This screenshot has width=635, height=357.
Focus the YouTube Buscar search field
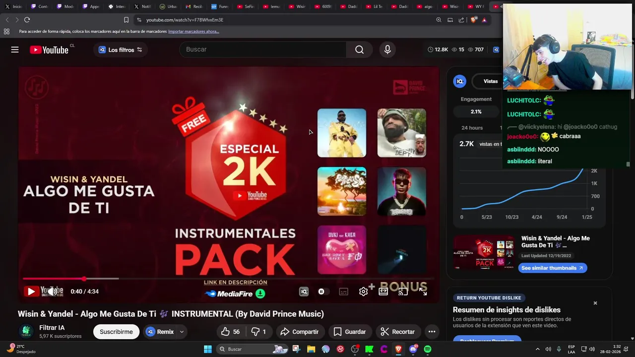pyautogui.click(x=263, y=50)
